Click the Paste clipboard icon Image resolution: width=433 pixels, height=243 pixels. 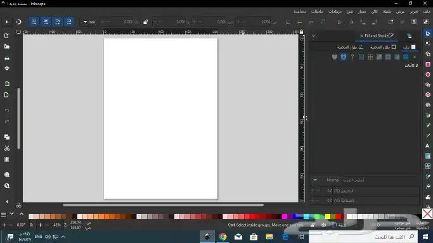[x=6, y=159]
